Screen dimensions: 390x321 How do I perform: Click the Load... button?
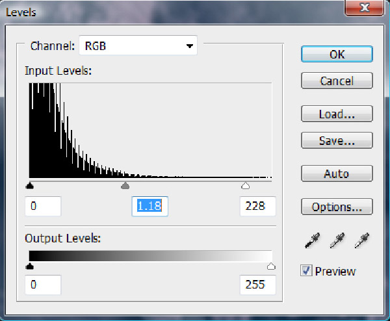[337, 114]
